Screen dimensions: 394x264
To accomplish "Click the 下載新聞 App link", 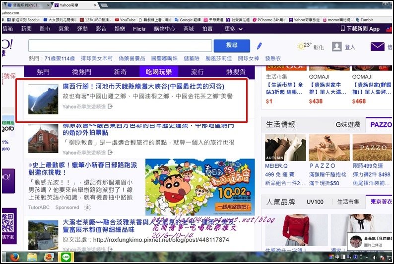I will (363, 29).
